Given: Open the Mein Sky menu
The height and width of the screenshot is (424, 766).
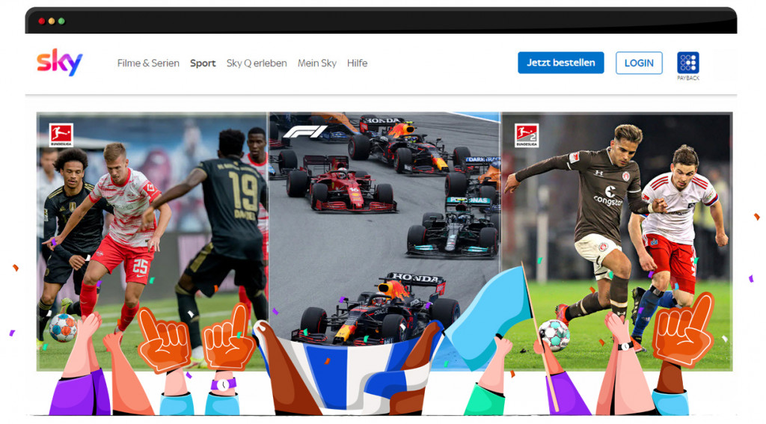Looking at the screenshot, I should tap(317, 64).
